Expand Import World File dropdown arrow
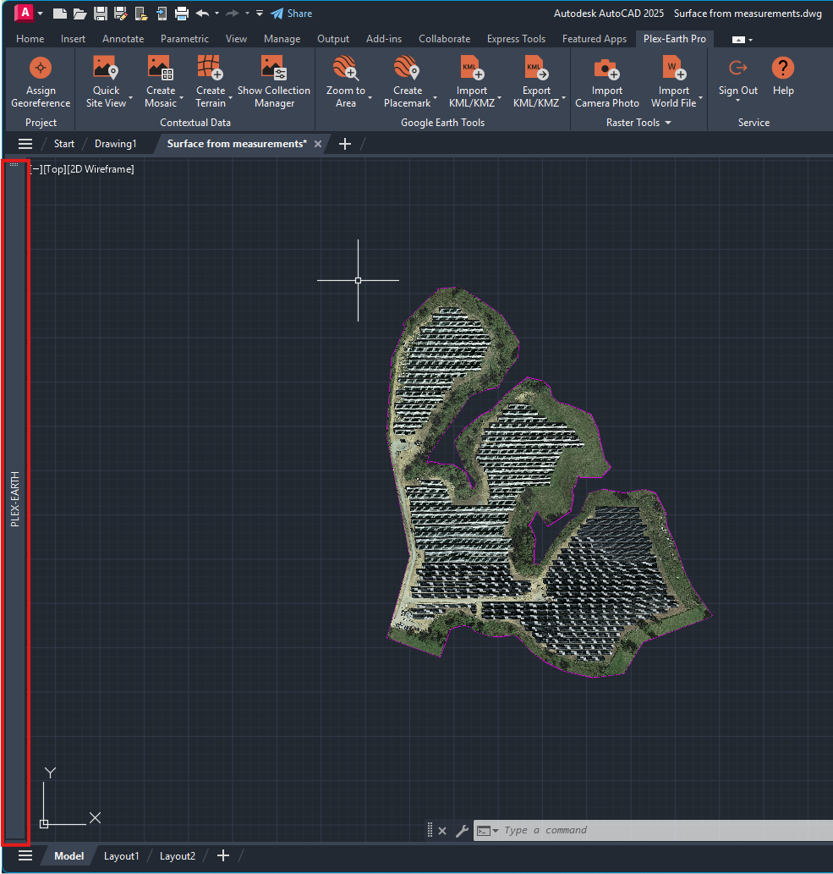Screen dimensions: 833x874 click(x=700, y=98)
